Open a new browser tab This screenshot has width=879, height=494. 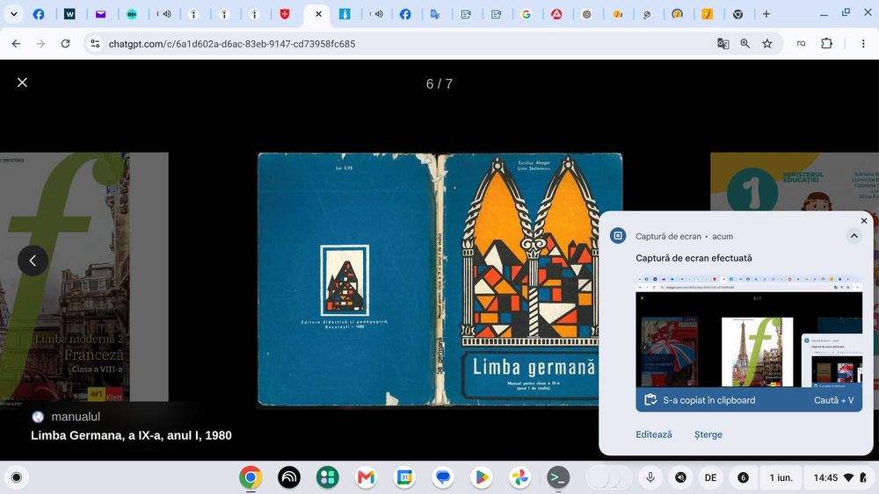pyautogui.click(x=766, y=14)
